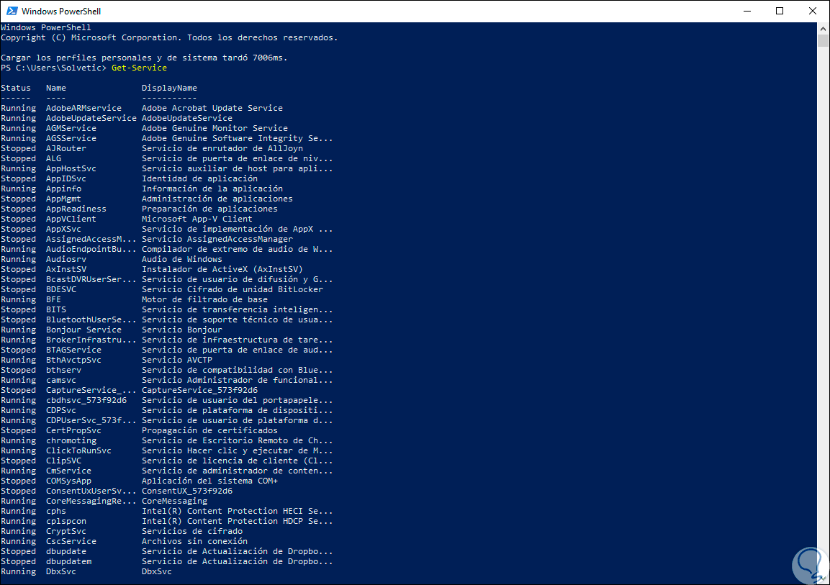Select the CDPSvc service name
The height and width of the screenshot is (585, 830).
coord(61,410)
